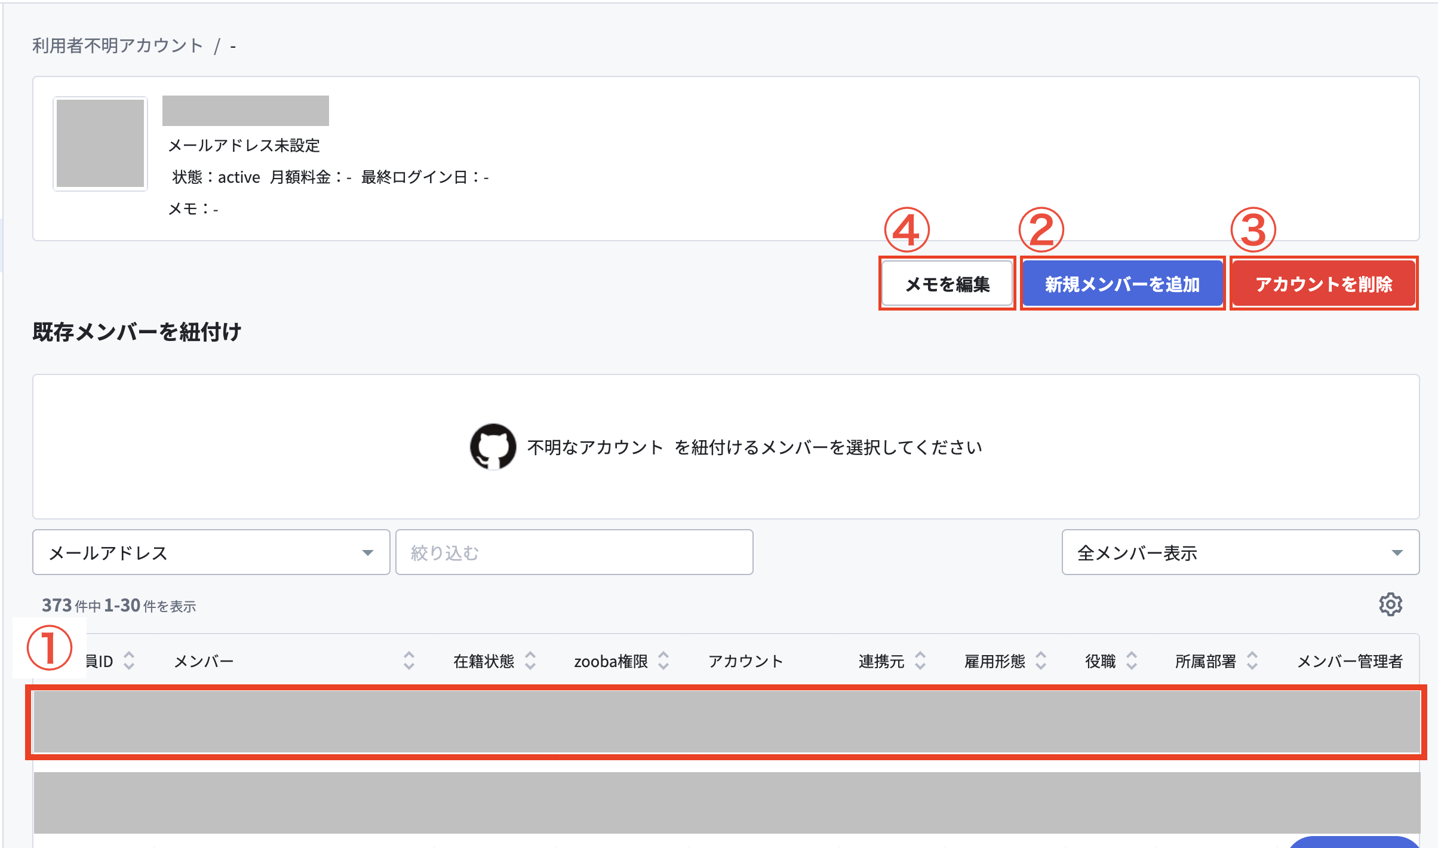The width and height of the screenshot is (1438, 848).
Task: Click the メールアドレス未設定 text
Action: click(x=244, y=145)
